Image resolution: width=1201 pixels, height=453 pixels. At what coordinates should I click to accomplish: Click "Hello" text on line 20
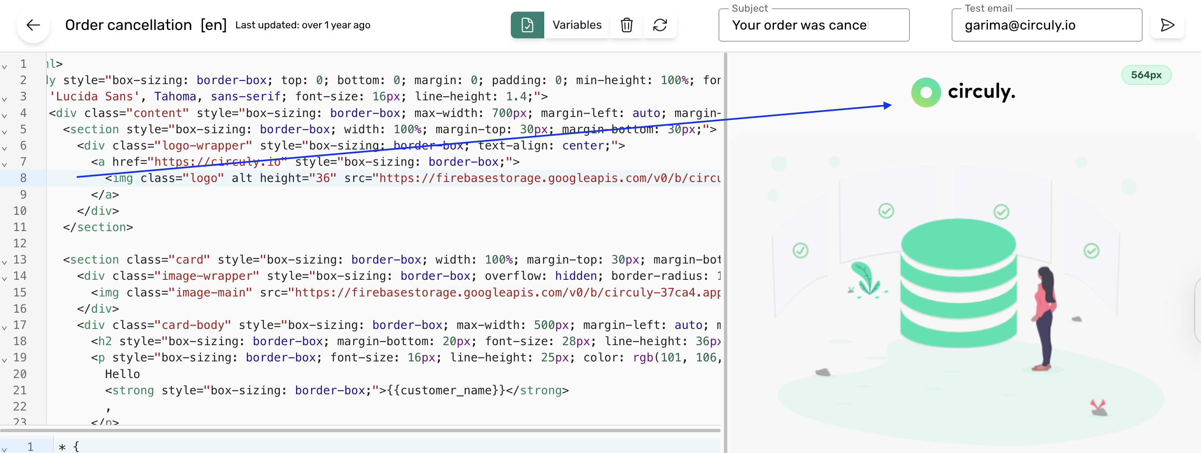click(x=122, y=374)
